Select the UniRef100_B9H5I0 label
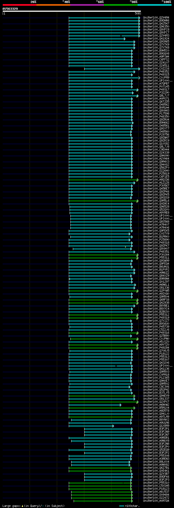Image resolution: width=174 pixels, height=508 pixels. click(156, 51)
